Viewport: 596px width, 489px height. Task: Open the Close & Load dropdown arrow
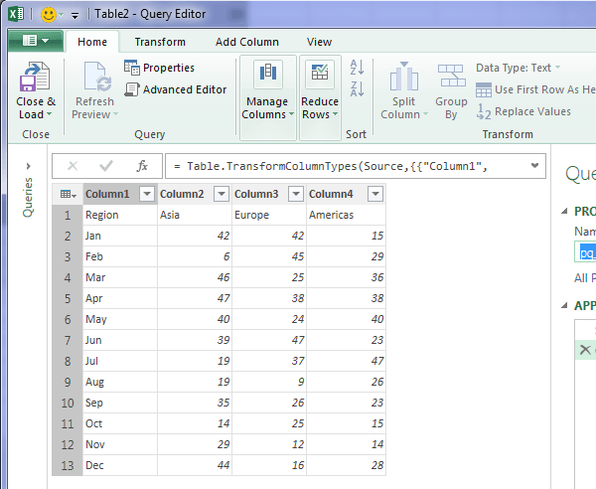pos(50,114)
